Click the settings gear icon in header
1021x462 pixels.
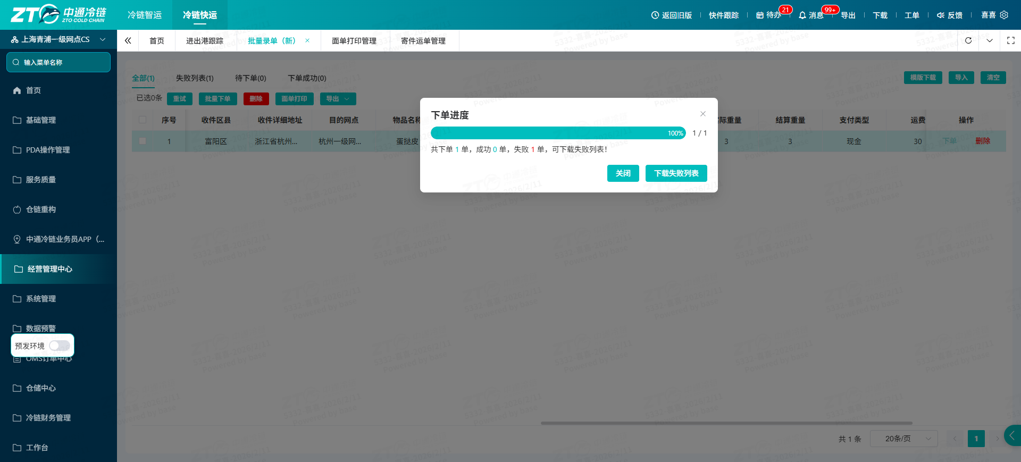point(1004,15)
